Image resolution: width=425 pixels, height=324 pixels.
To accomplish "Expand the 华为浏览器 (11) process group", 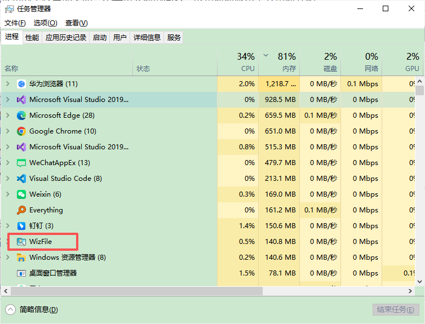I will click(8, 84).
